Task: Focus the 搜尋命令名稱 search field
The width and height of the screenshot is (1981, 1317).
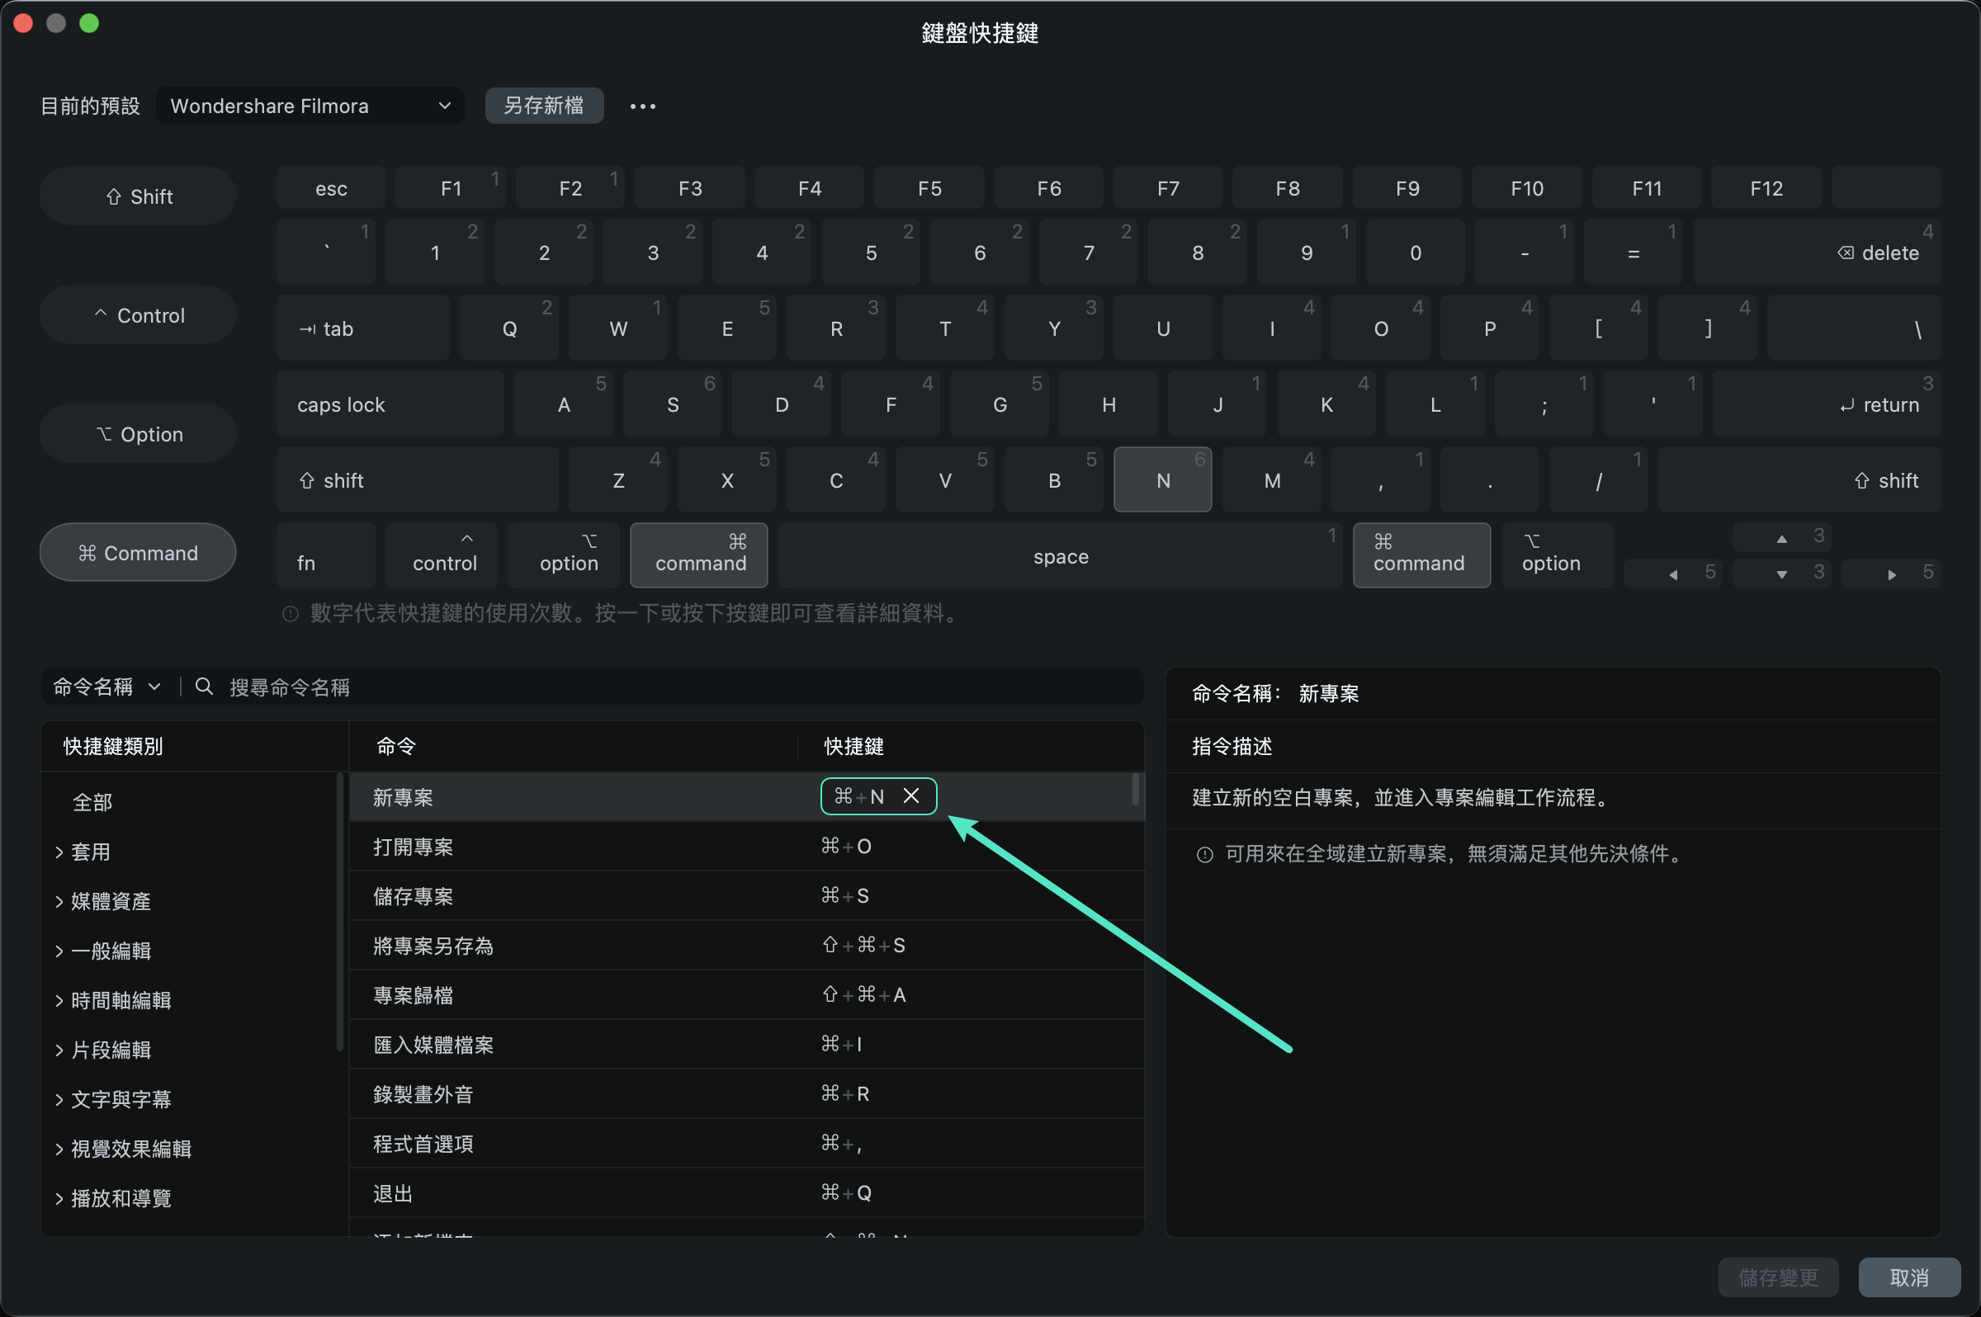Action: [680, 687]
